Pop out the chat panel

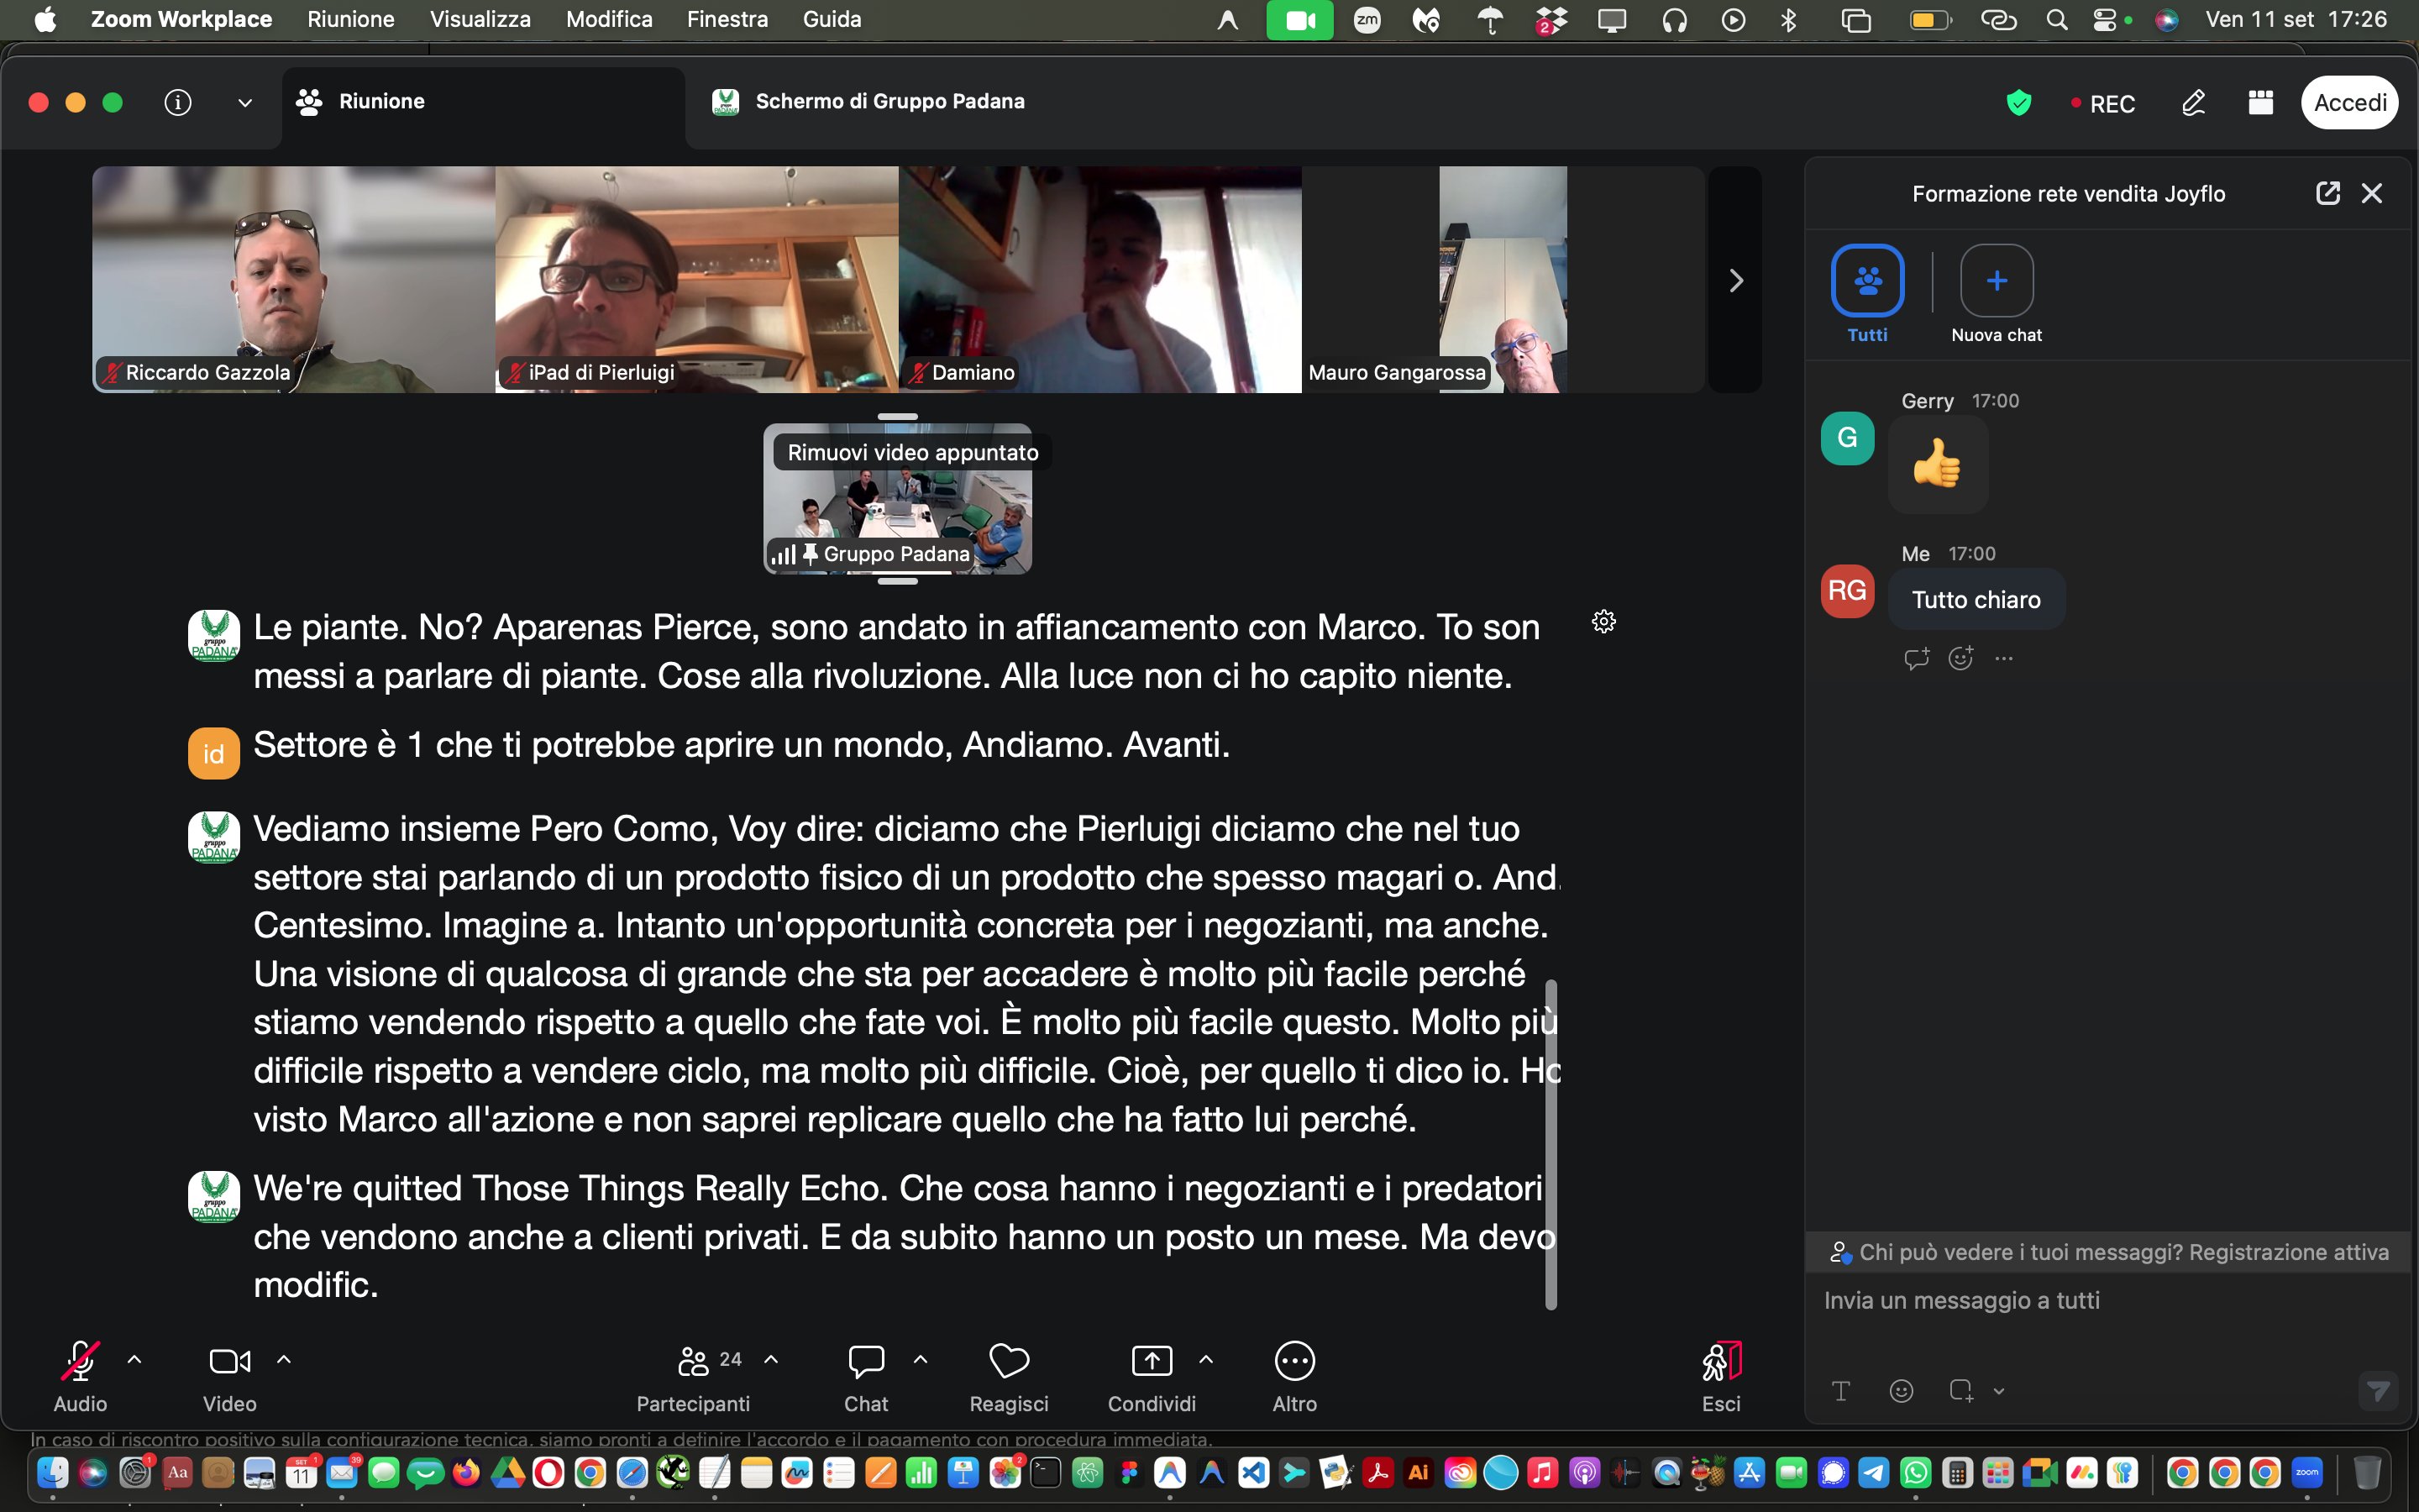click(2327, 193)
